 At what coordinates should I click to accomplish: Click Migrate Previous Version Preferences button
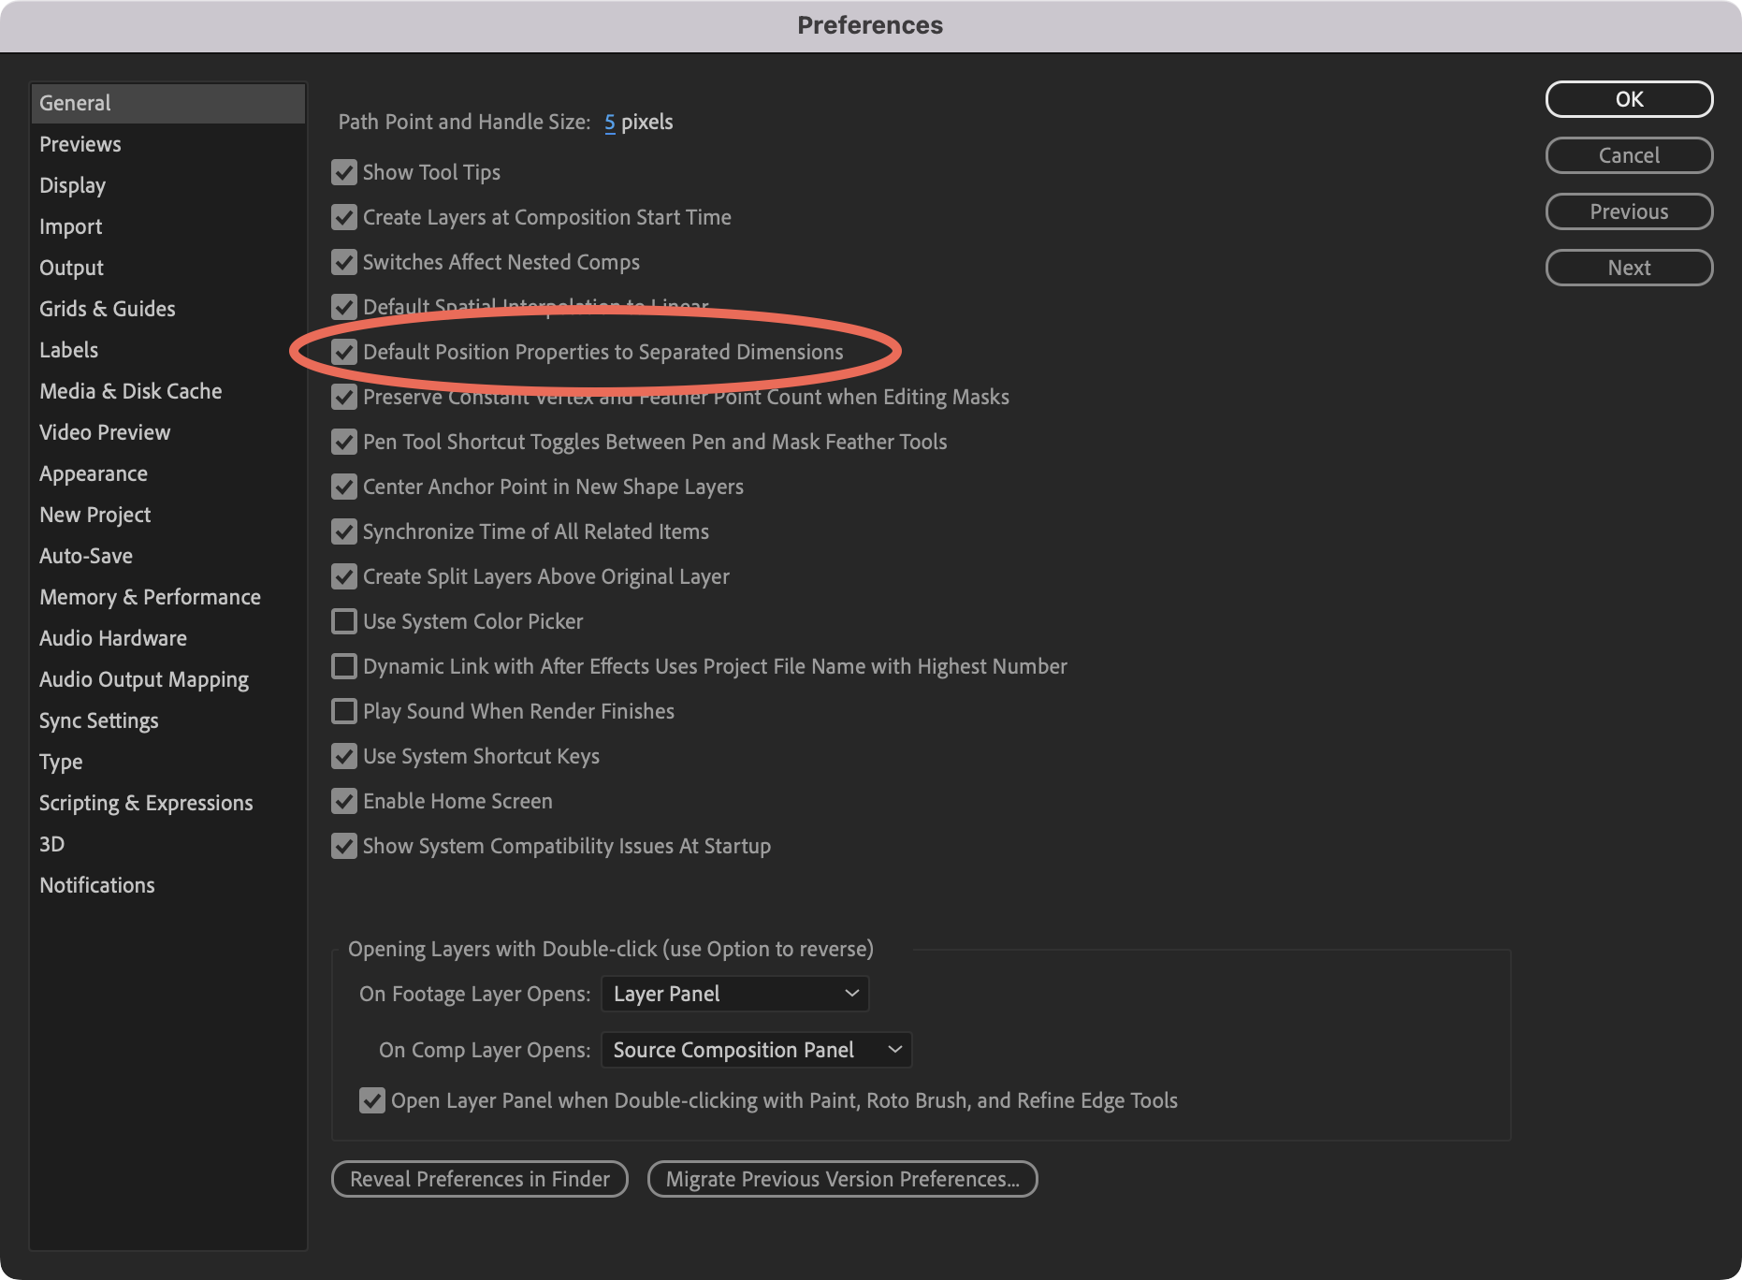coord(842,1179)
